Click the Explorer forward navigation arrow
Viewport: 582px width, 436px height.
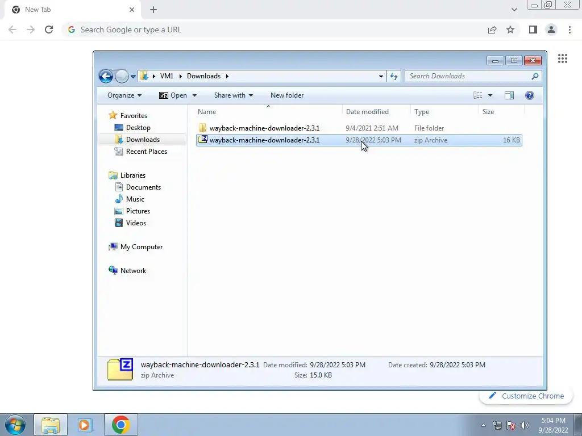coord(122,77)
